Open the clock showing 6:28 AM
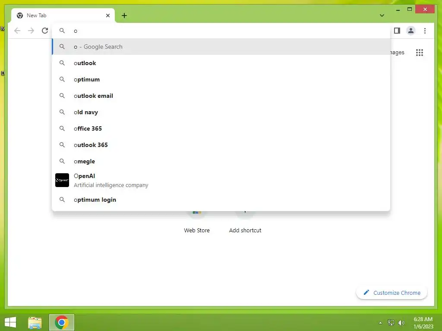 click(423, 323)
